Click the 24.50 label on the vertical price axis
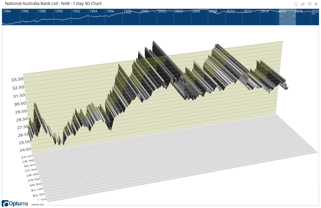The height and width of the screenshot is (208, 321). (25, 150)
